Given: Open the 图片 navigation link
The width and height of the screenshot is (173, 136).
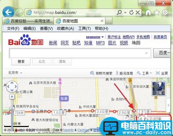Looking at the screenshot, I should [x=112, y=43].
